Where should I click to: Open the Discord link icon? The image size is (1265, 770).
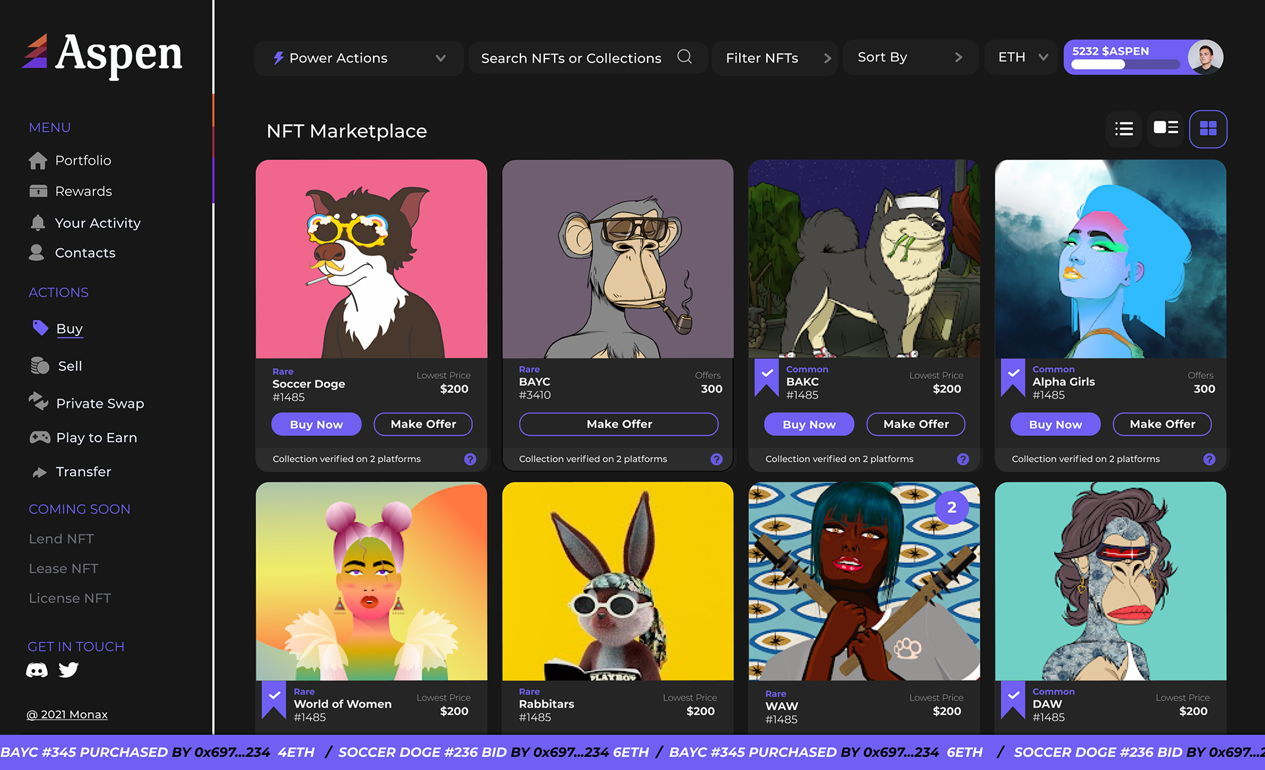(37, 671)
